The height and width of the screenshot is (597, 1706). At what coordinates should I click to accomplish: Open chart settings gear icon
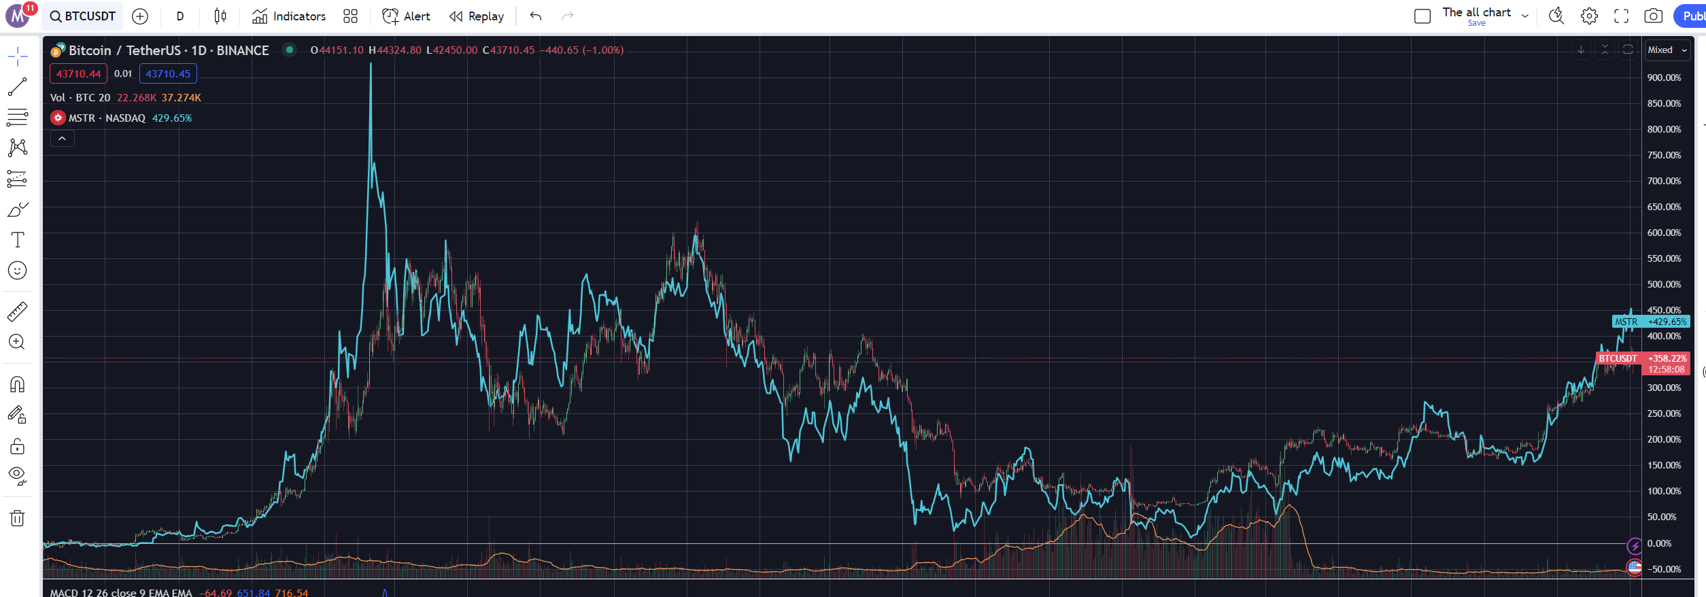[x=1589, y=16]
